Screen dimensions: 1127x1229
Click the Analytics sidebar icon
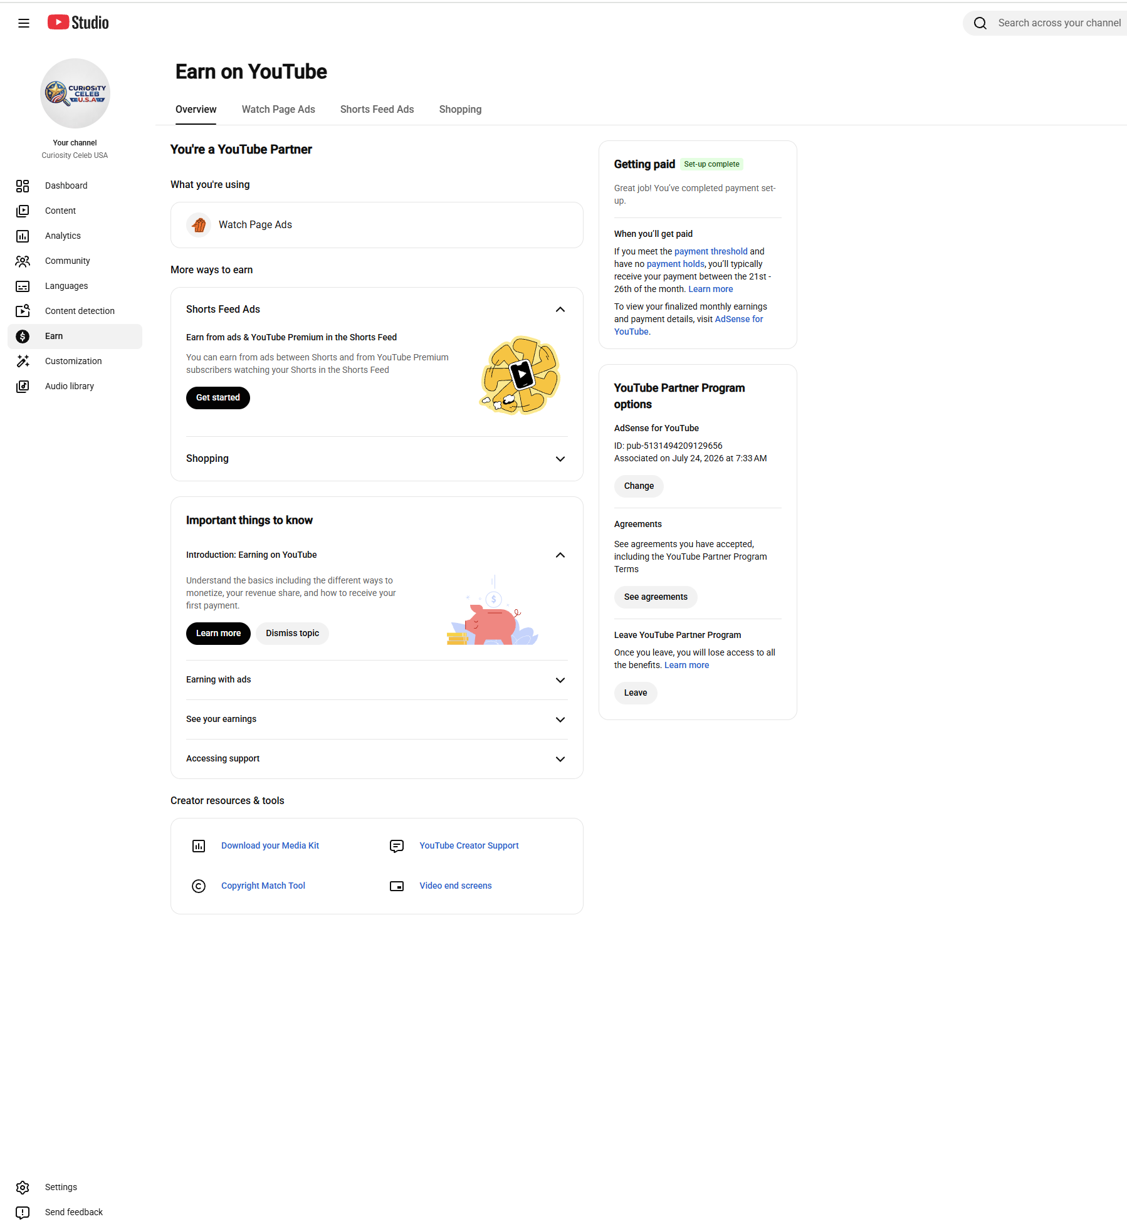point(23,236)
